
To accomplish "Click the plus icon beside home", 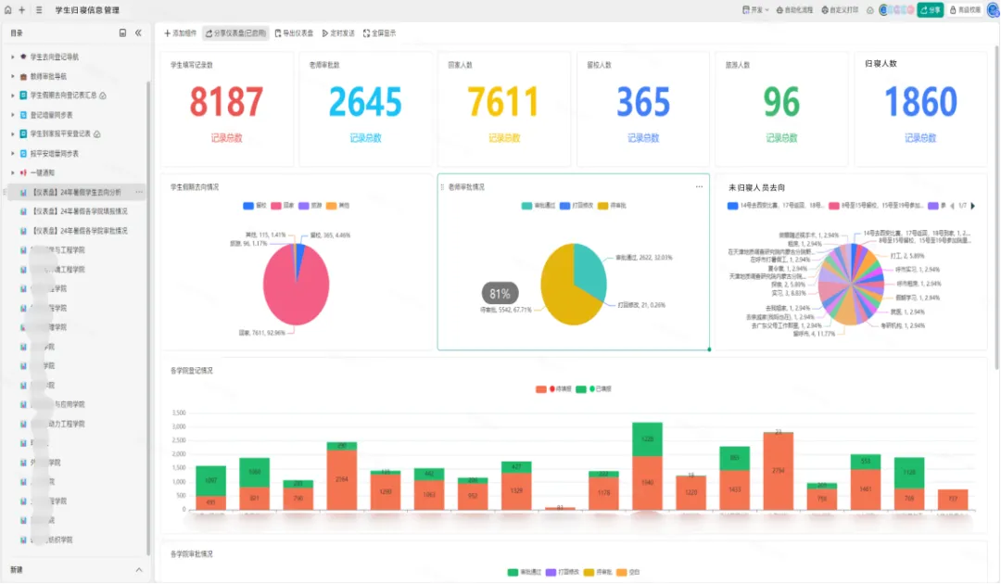I will pos(21,10).
